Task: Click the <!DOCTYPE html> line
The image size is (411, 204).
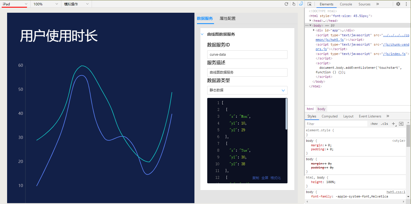Action: tap(322, 11)
